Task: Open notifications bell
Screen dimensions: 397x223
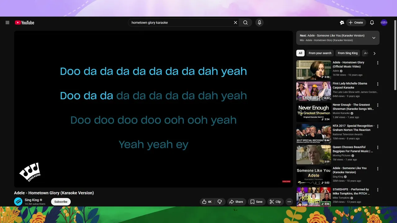Action: [372, 23]
